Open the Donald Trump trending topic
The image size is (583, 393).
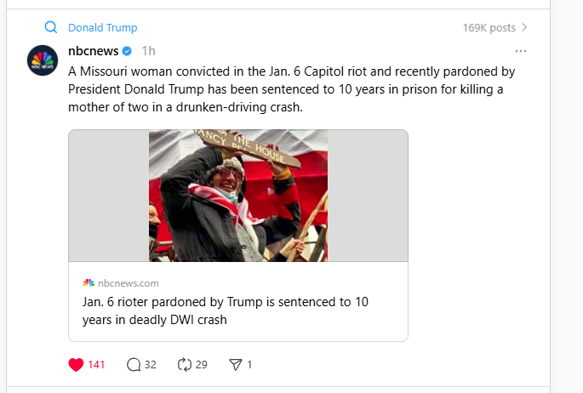(x=102, y=28)
